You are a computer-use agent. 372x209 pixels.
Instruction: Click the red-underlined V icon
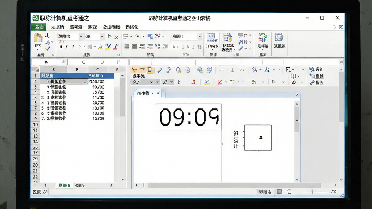[x=220, y=82]
